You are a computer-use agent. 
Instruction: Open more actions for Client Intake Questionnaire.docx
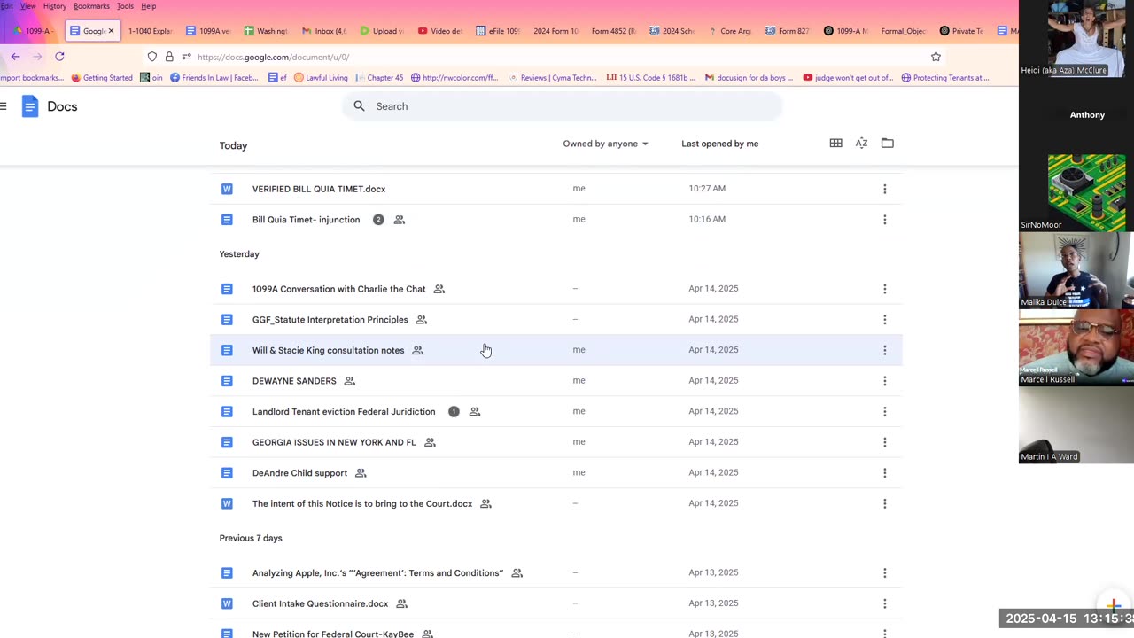884,603
